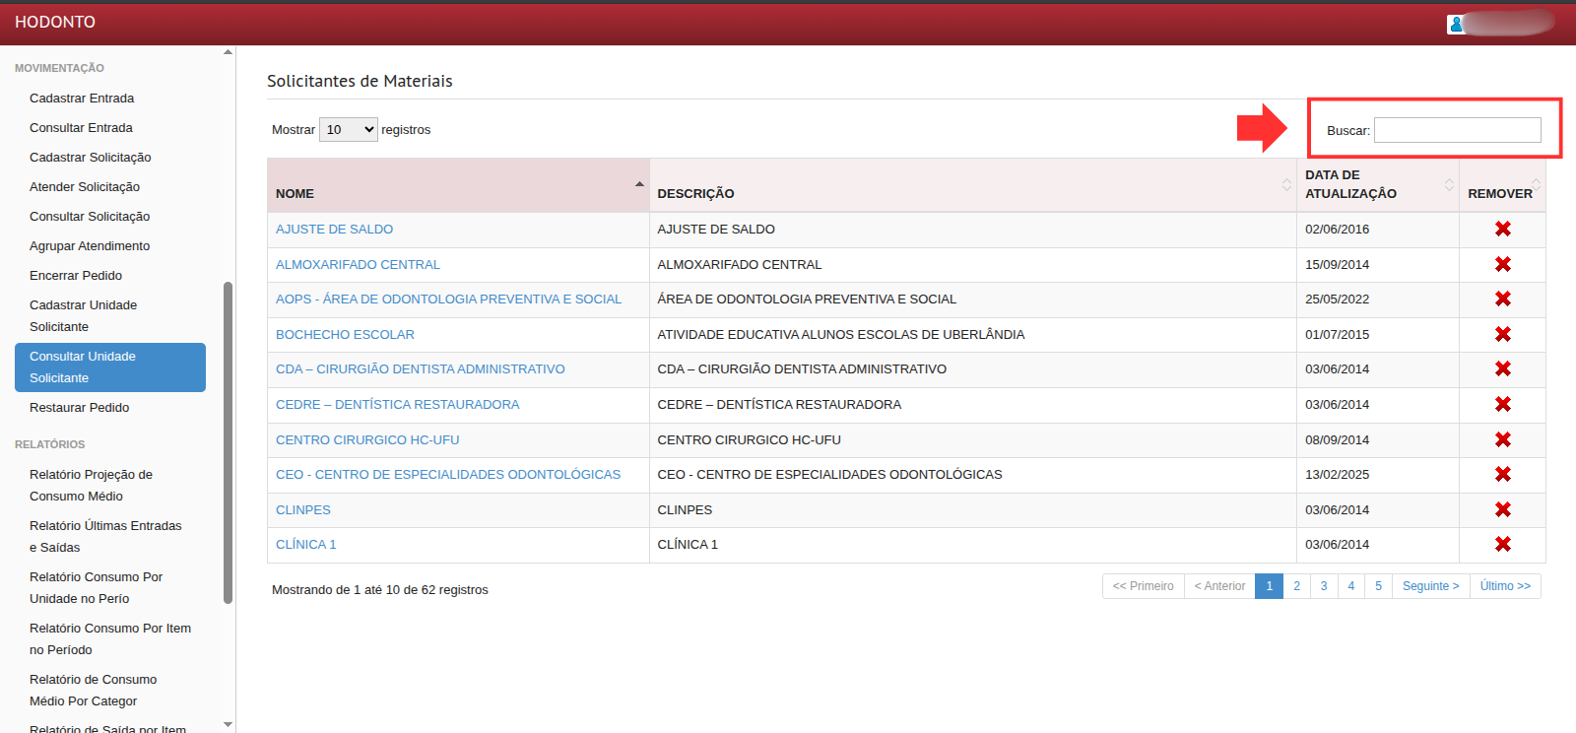Open Atender Solicitação from sidebar
Image resolution: width=1576 pixels, height=733 pixels.
85,187
